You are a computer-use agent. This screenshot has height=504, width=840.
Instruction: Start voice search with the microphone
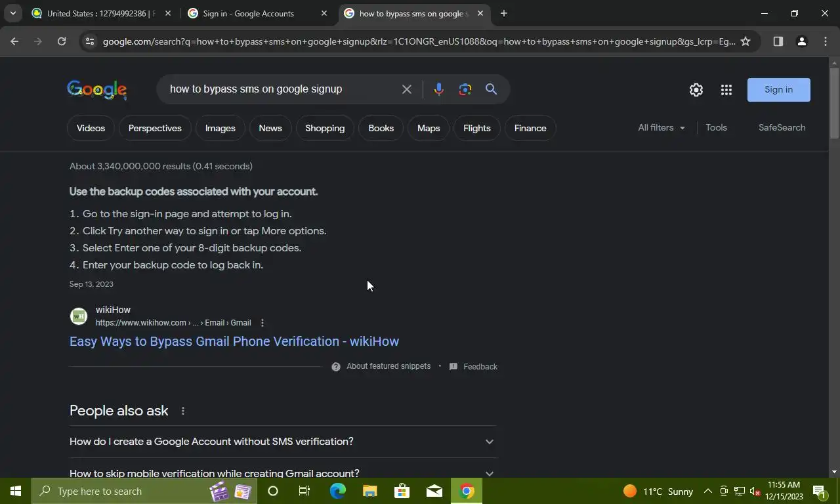tap(438, 89)
